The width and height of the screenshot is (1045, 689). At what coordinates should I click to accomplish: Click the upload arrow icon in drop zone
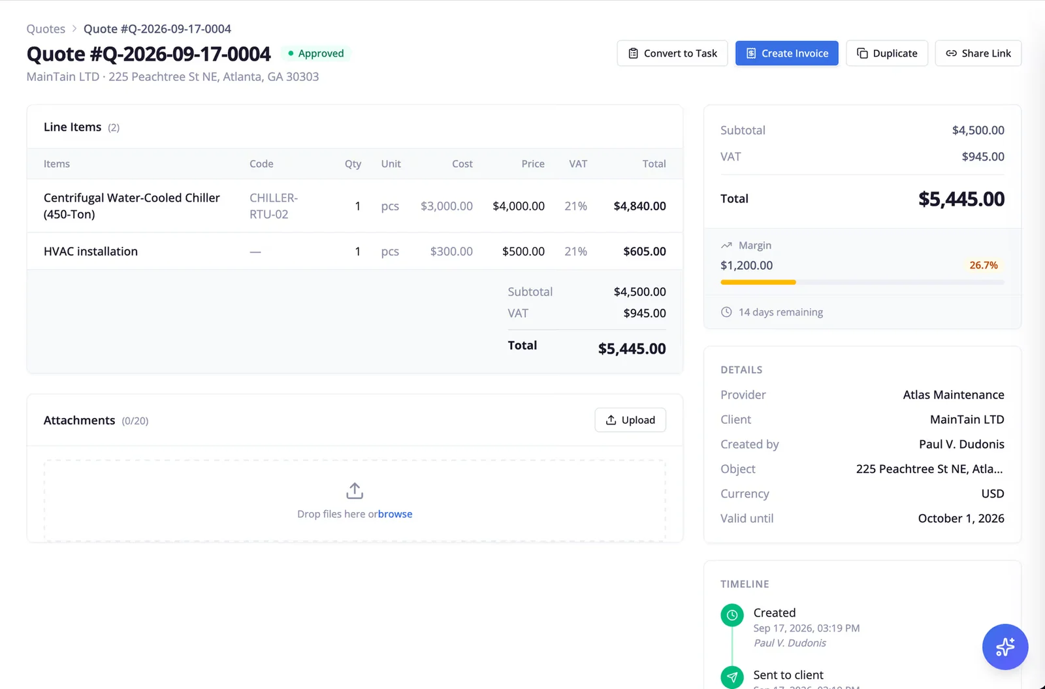[355, 490]
